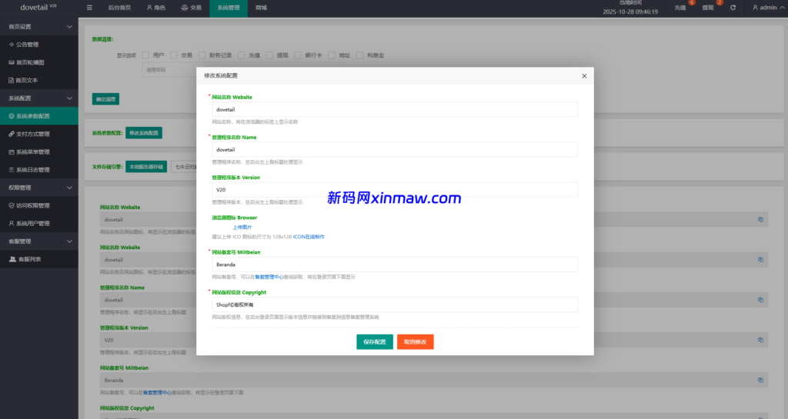Switch to the 角色 tab
788x419 pixels.
point(155,8)
